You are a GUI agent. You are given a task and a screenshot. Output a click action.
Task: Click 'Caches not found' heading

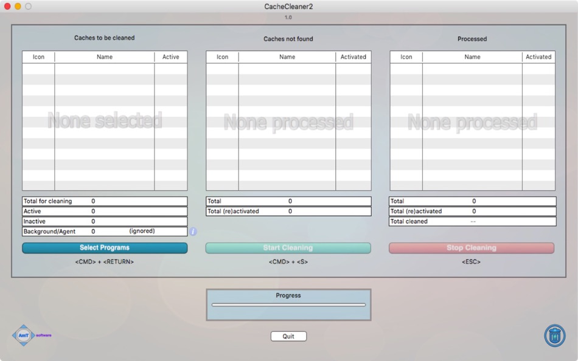(288, 39)
